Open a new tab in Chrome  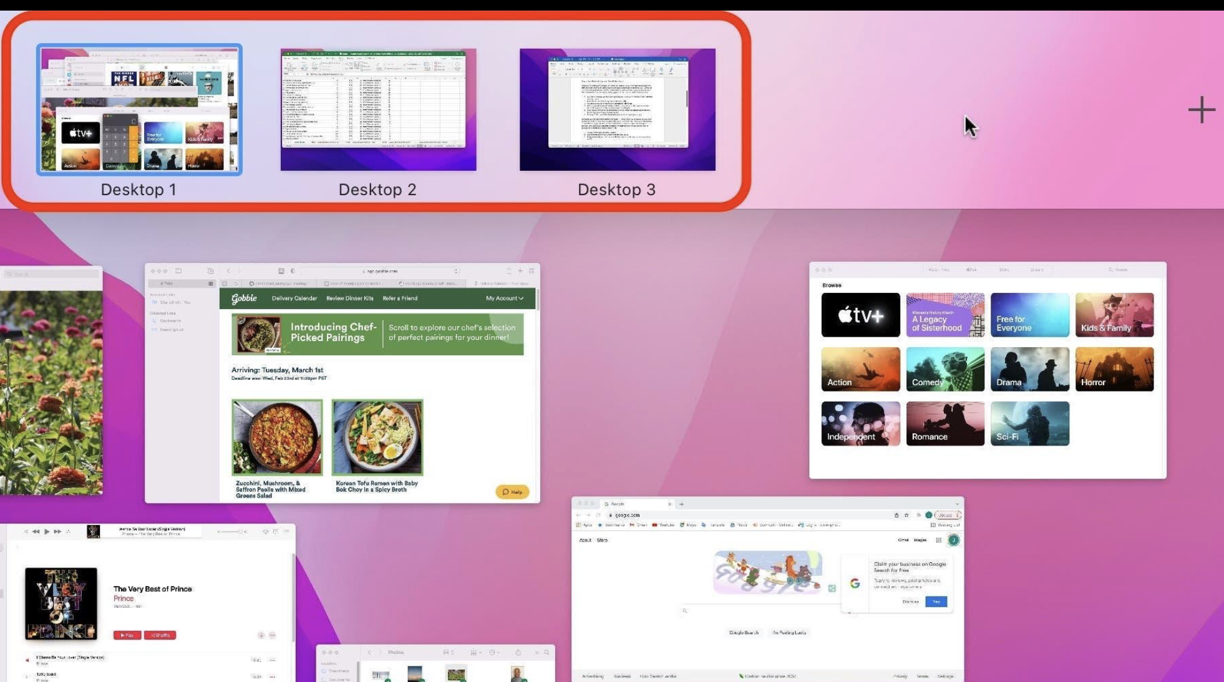[681, 504]
